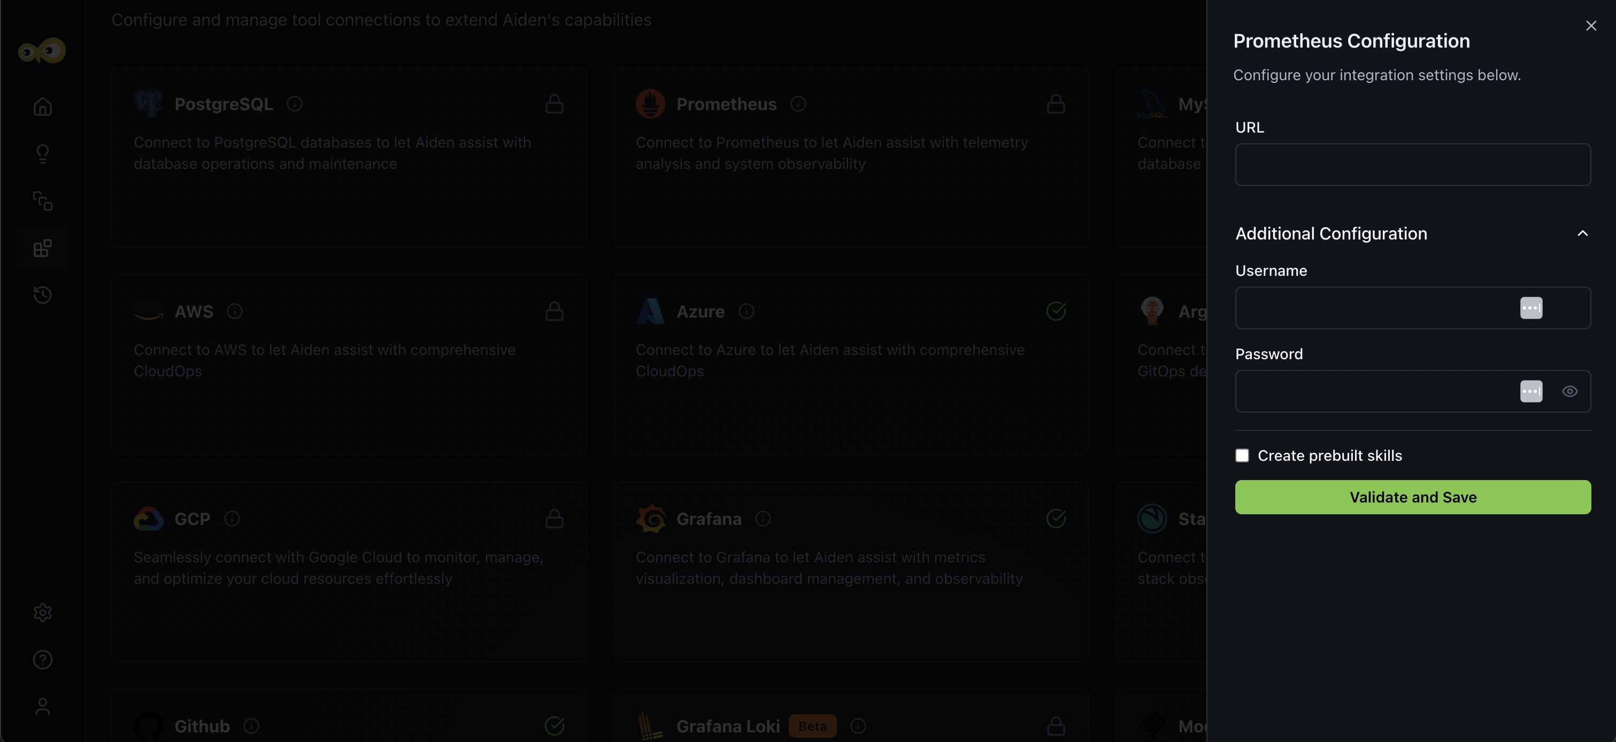Select the integrations grid sidebar icon

point(43,249)
